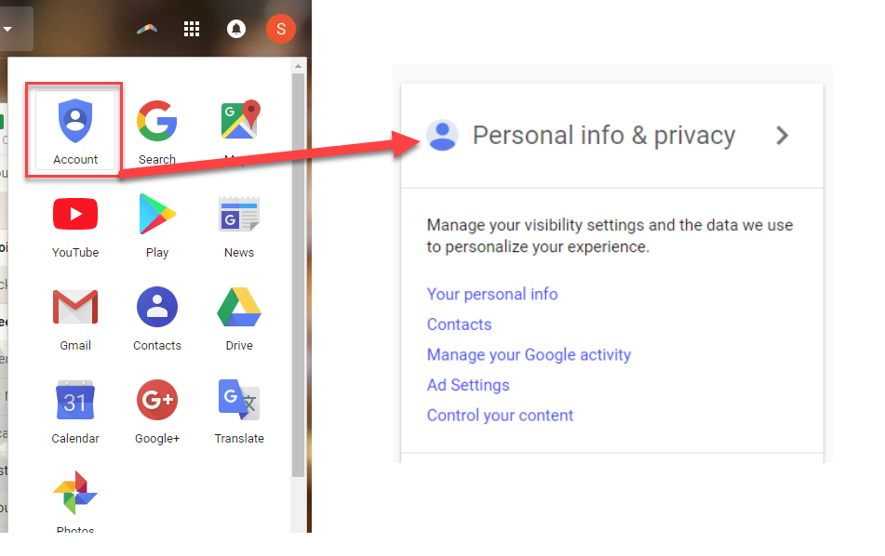The width and height of the screenshot is (885, 556).
Task: Open Gmail from the apps grid
Action: click(75, 319)
